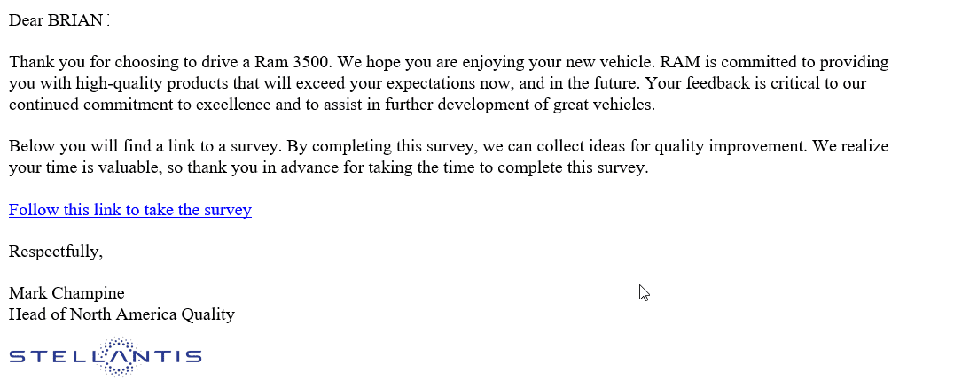Screen dimensions: 954x388
Task: Click the "Respectfully," closing line
Action: click(56, 252)
